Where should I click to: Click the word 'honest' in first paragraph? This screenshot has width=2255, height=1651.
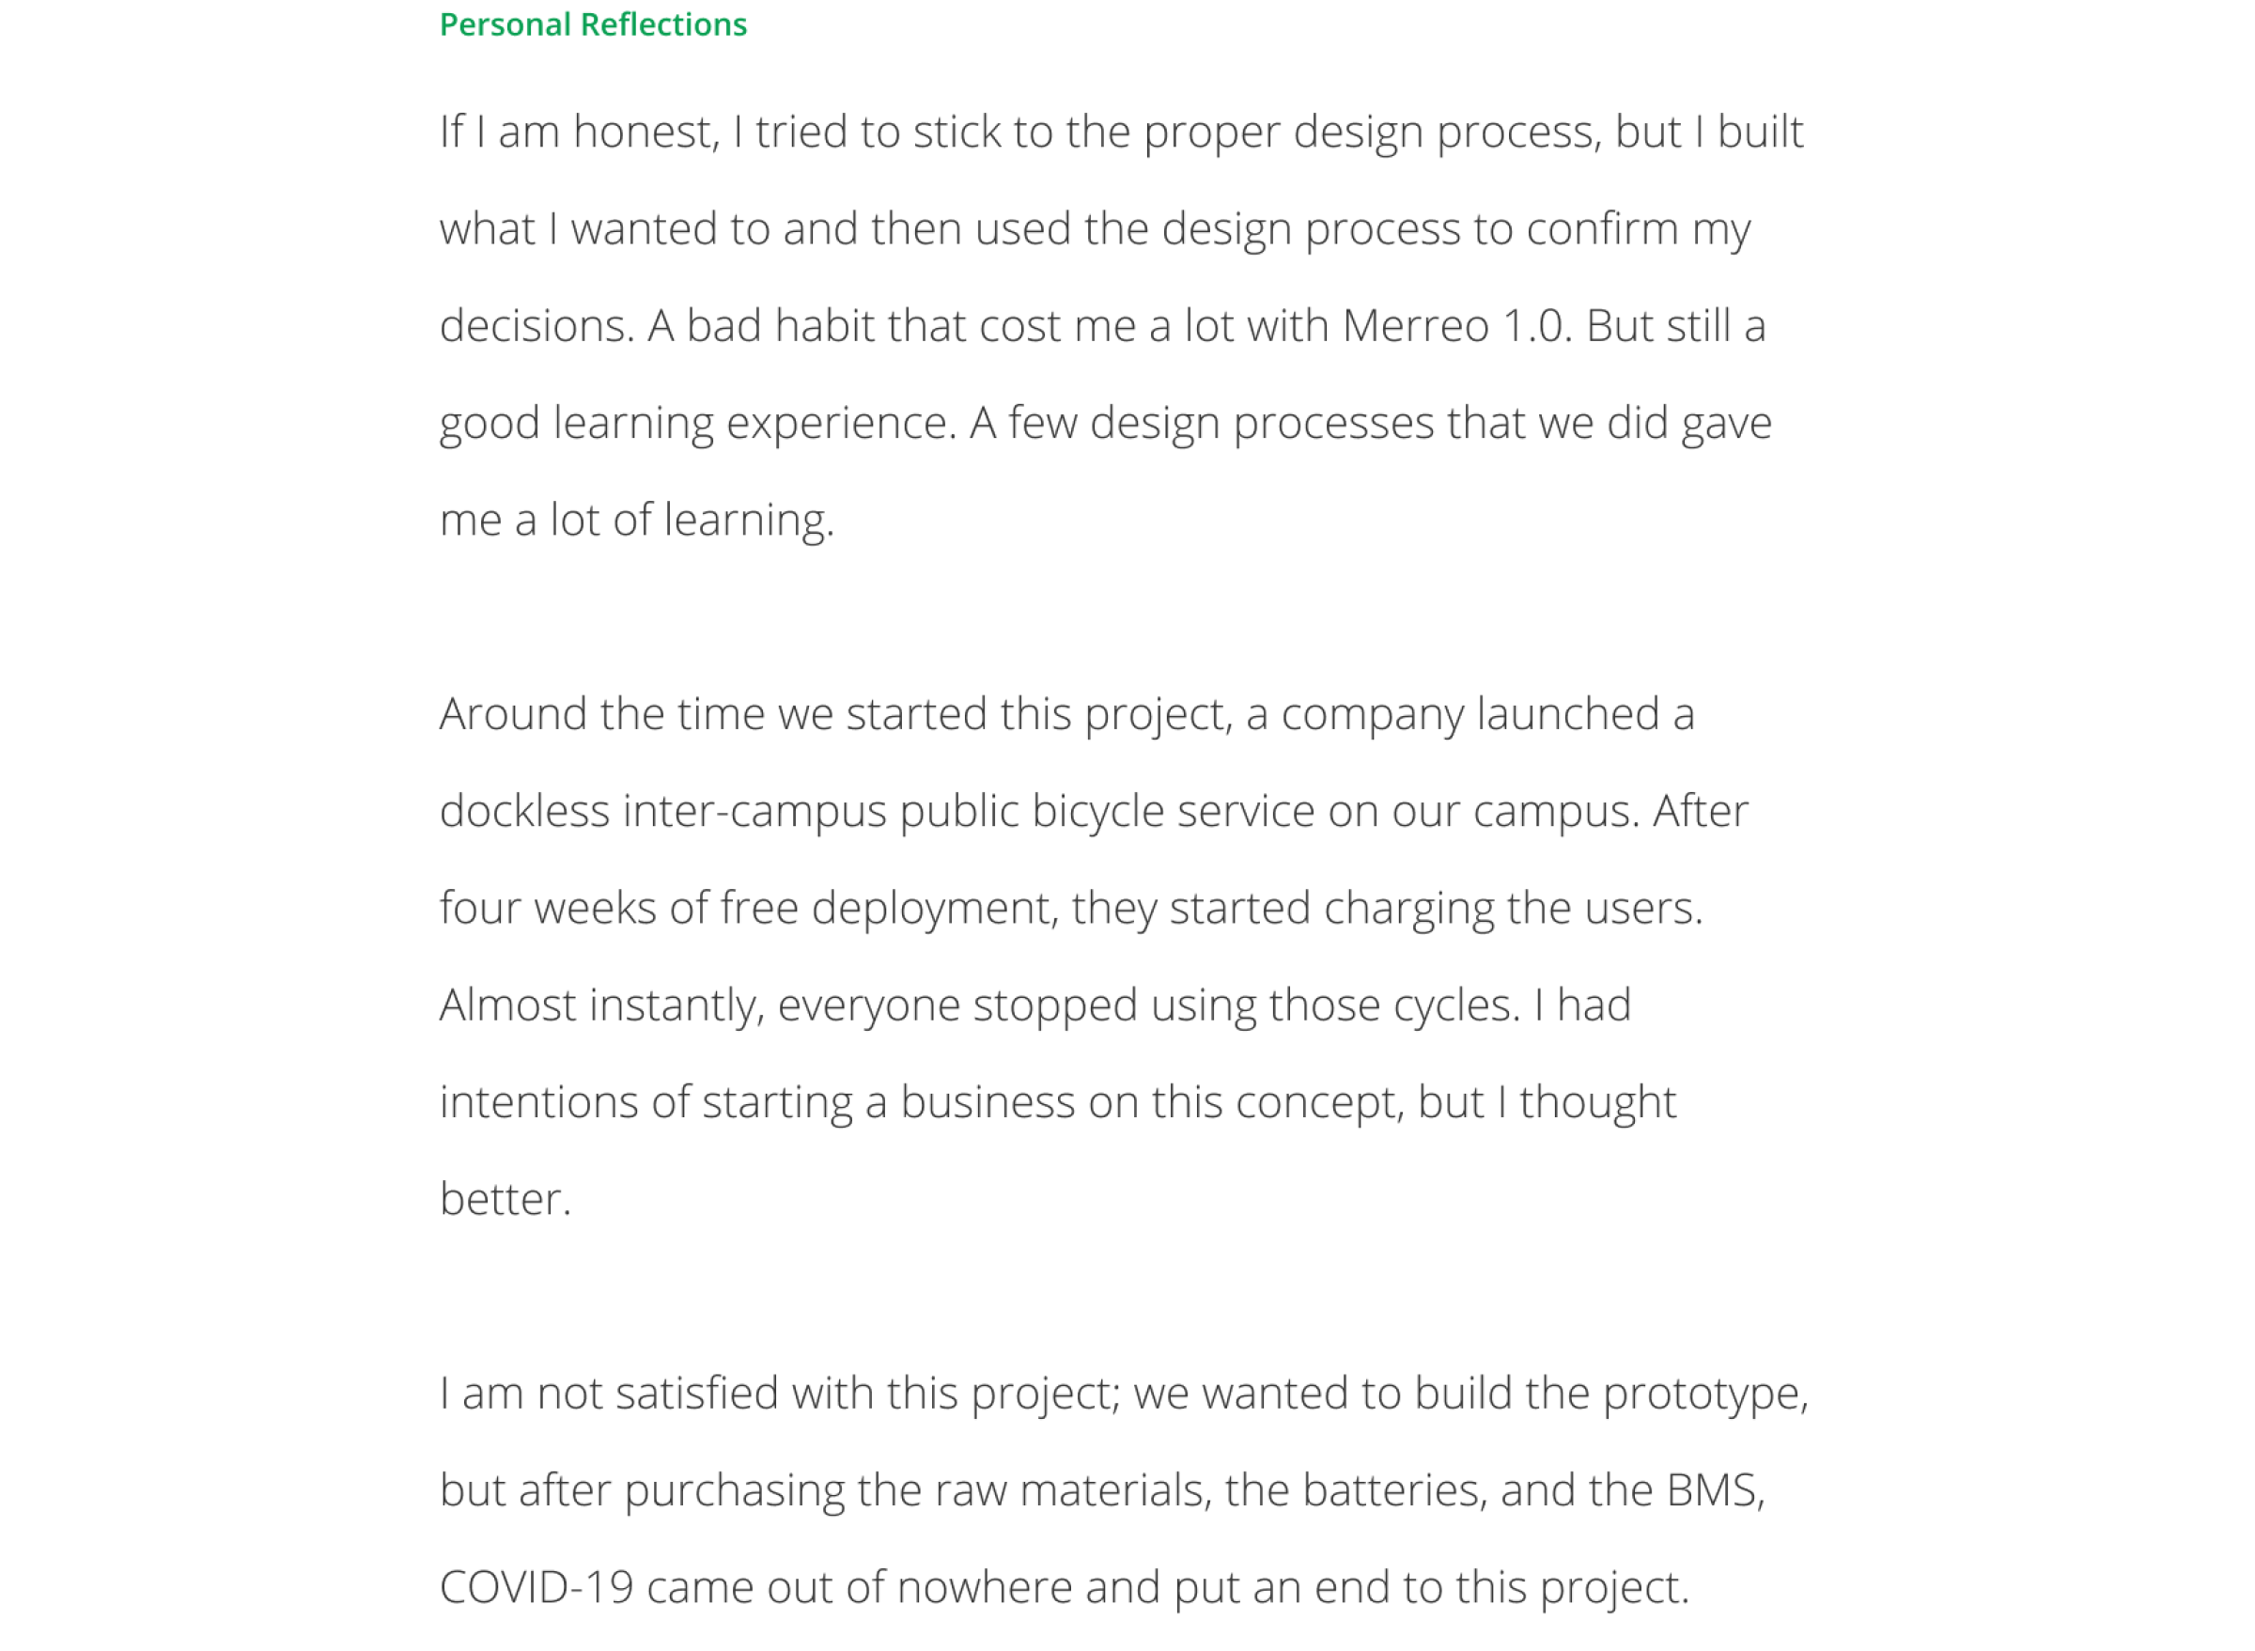click(x=645, y=132)
